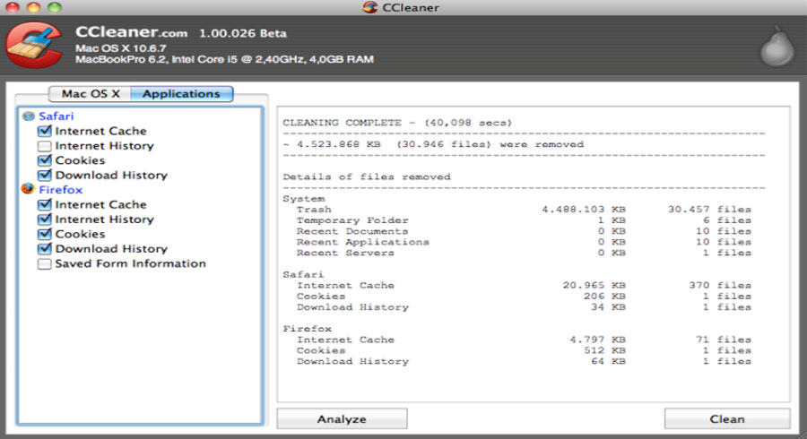Click the Firefox globe icon

pos(28,189)
